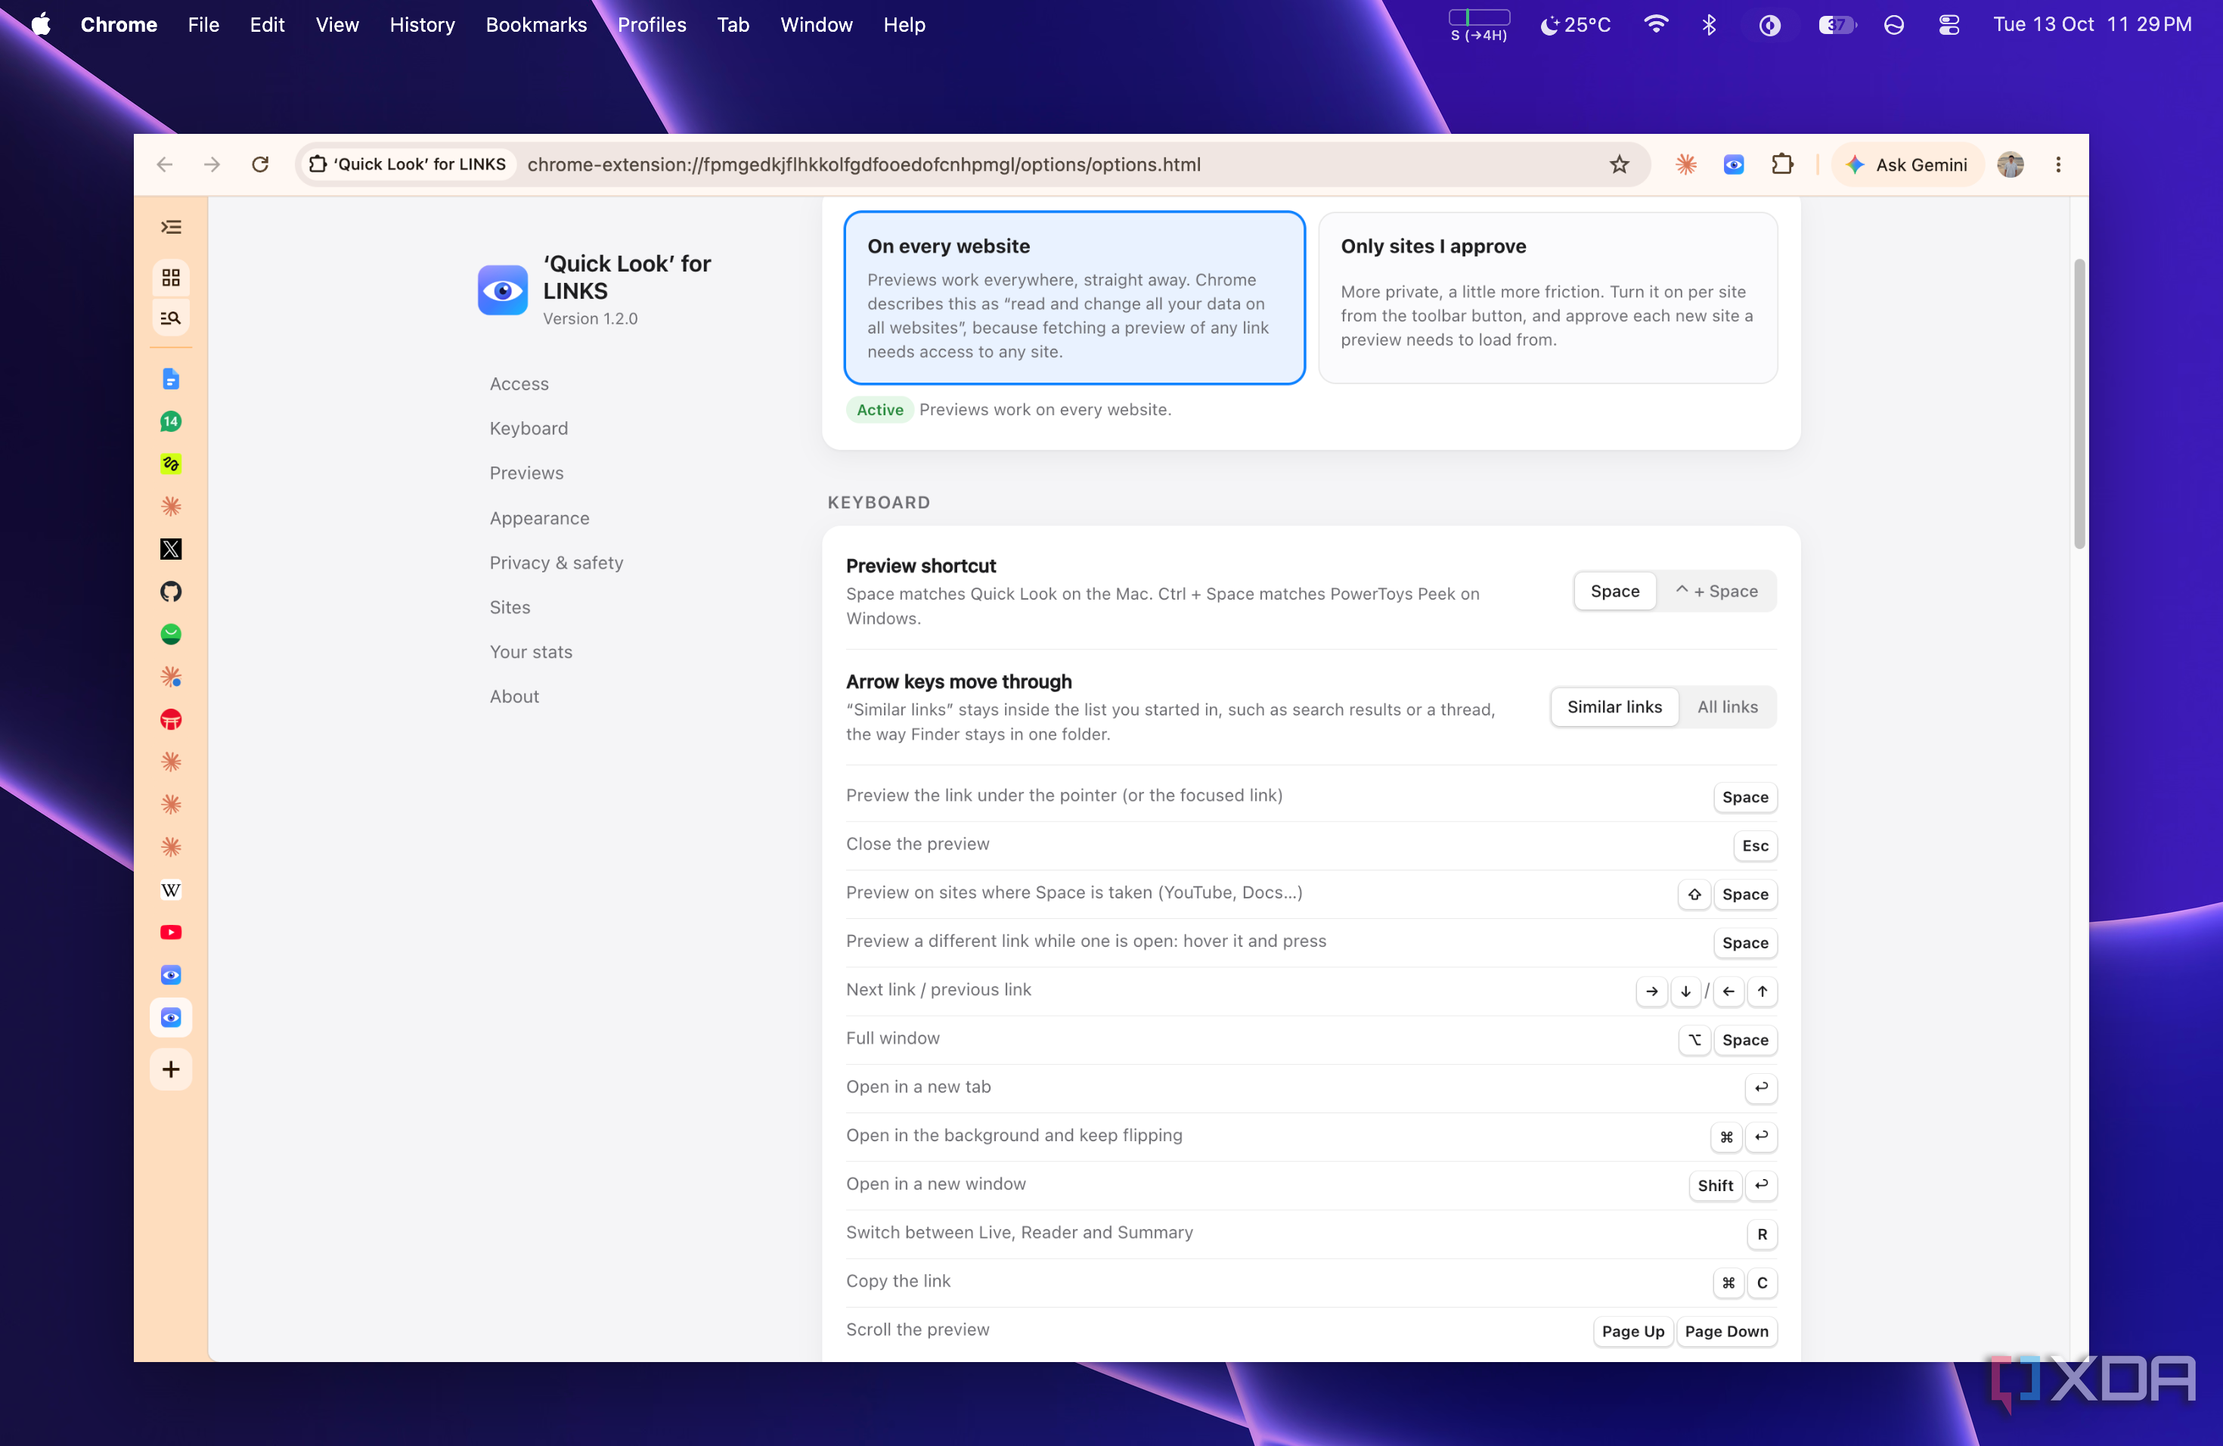Jump to the Access section
Screen dimensions: 2223x1446
pyautogui.click(x=519, y=384)
